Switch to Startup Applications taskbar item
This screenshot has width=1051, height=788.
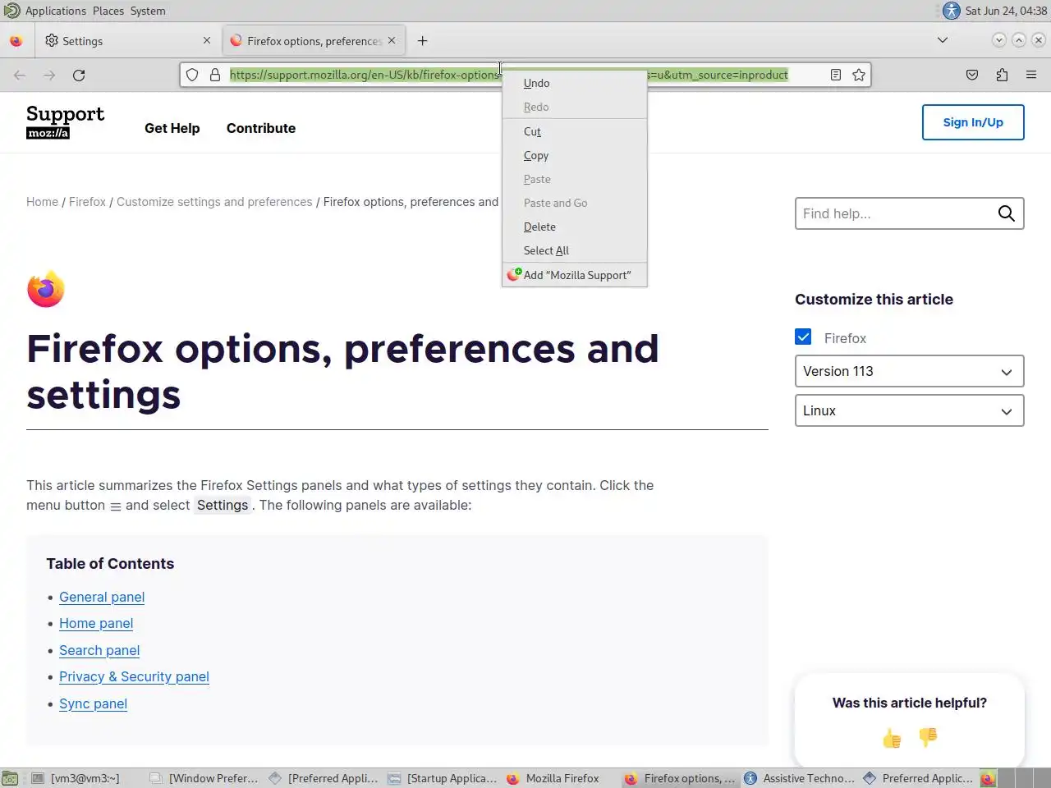tap(443, 778)
